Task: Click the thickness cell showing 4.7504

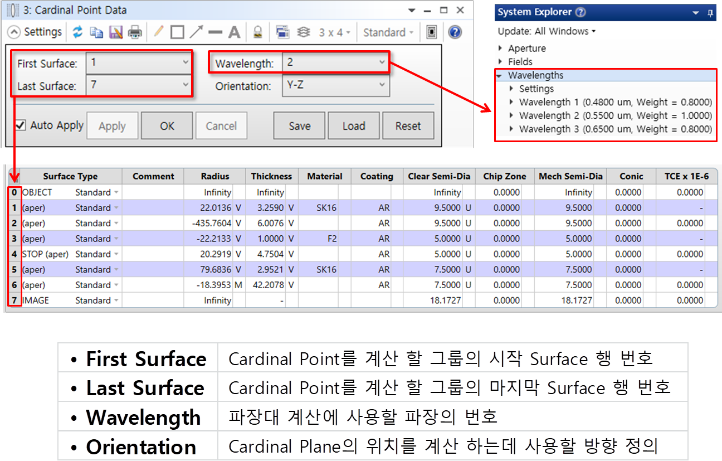Action: click(x=266, y=254)
